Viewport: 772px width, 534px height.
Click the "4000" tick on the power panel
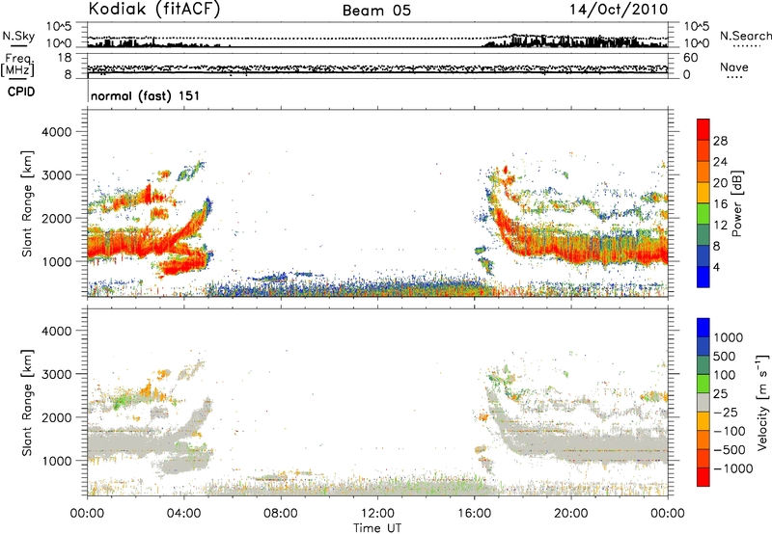(x=57, y=132)
